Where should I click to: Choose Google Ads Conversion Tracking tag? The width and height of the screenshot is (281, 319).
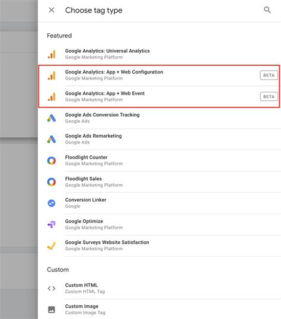(x=159, y=118)
